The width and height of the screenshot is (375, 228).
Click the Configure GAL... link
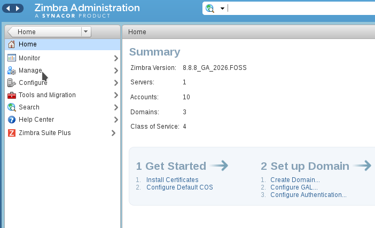pyautogui.click(x=294, y=187)
